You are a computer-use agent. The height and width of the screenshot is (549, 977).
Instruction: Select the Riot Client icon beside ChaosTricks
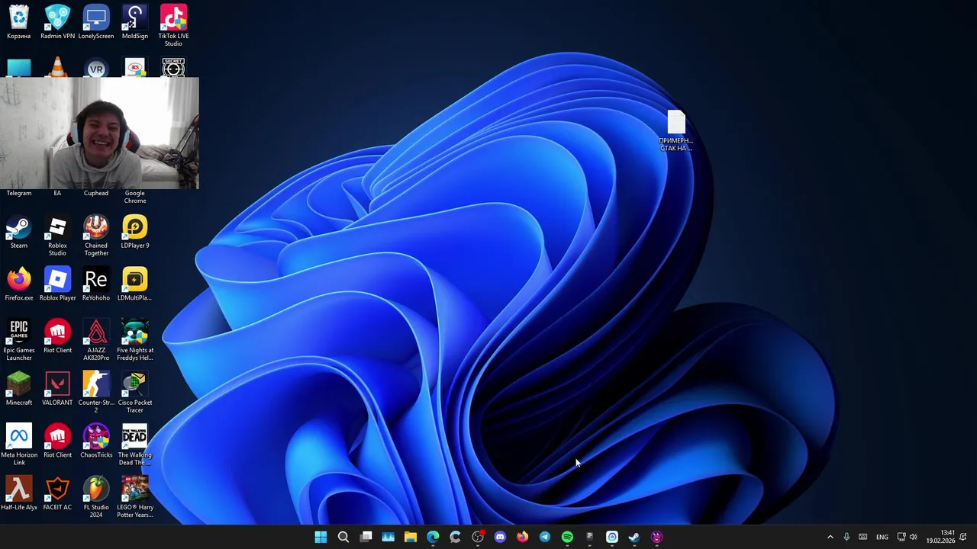[x=57, y=441]
